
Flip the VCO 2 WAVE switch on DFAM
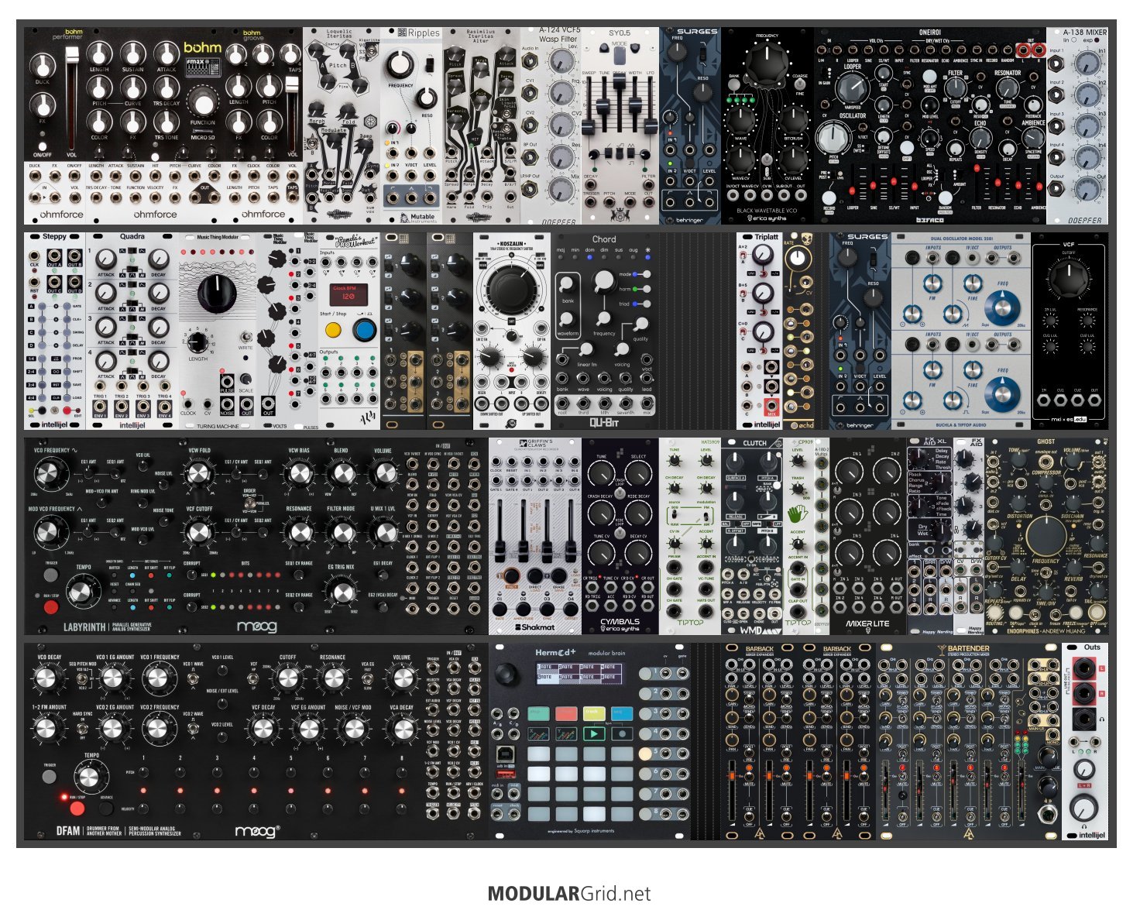tap(191, 730)
